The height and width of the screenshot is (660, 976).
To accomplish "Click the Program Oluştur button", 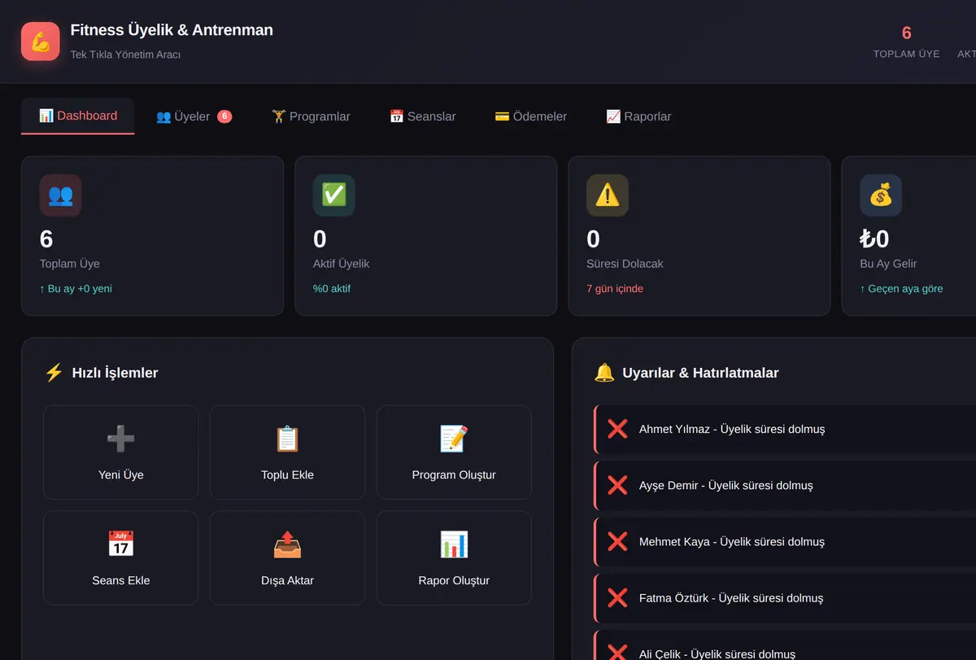I will click(x=454, y=452).
